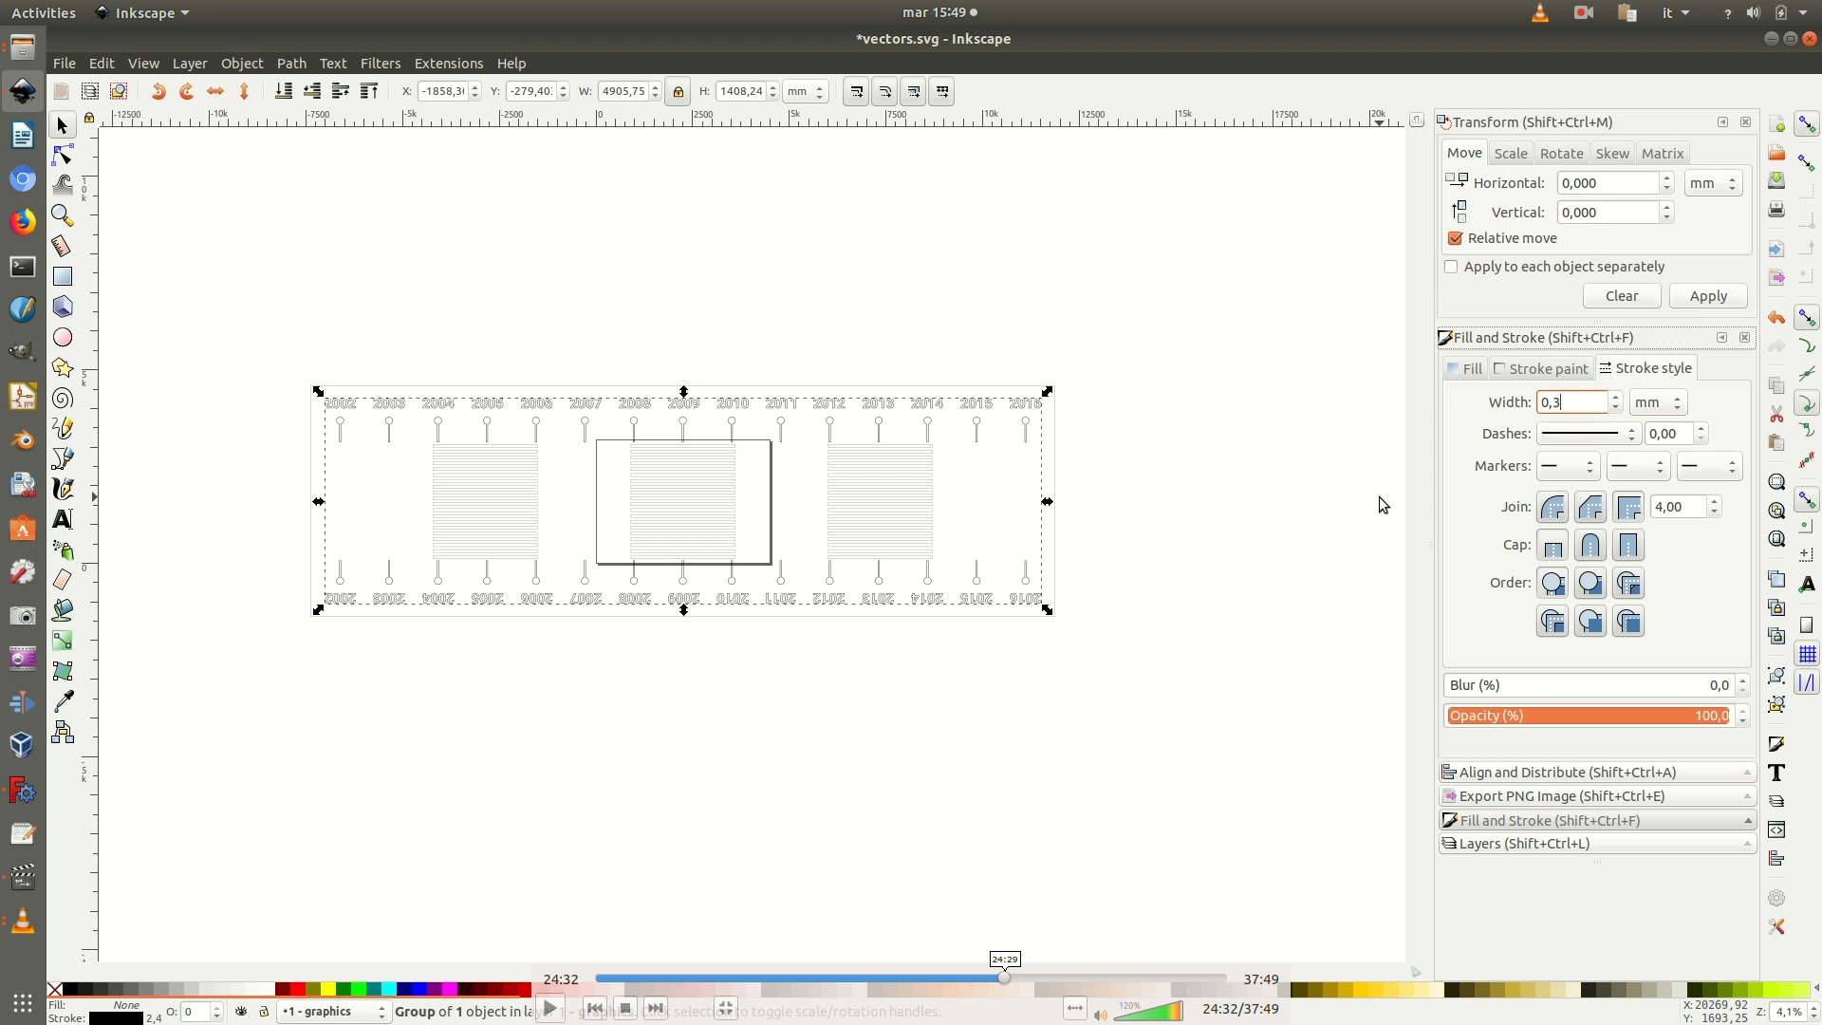Select the Pencil freehand tool
The height and width of the screenshot is (1025, 1822).
click(63, 428)
